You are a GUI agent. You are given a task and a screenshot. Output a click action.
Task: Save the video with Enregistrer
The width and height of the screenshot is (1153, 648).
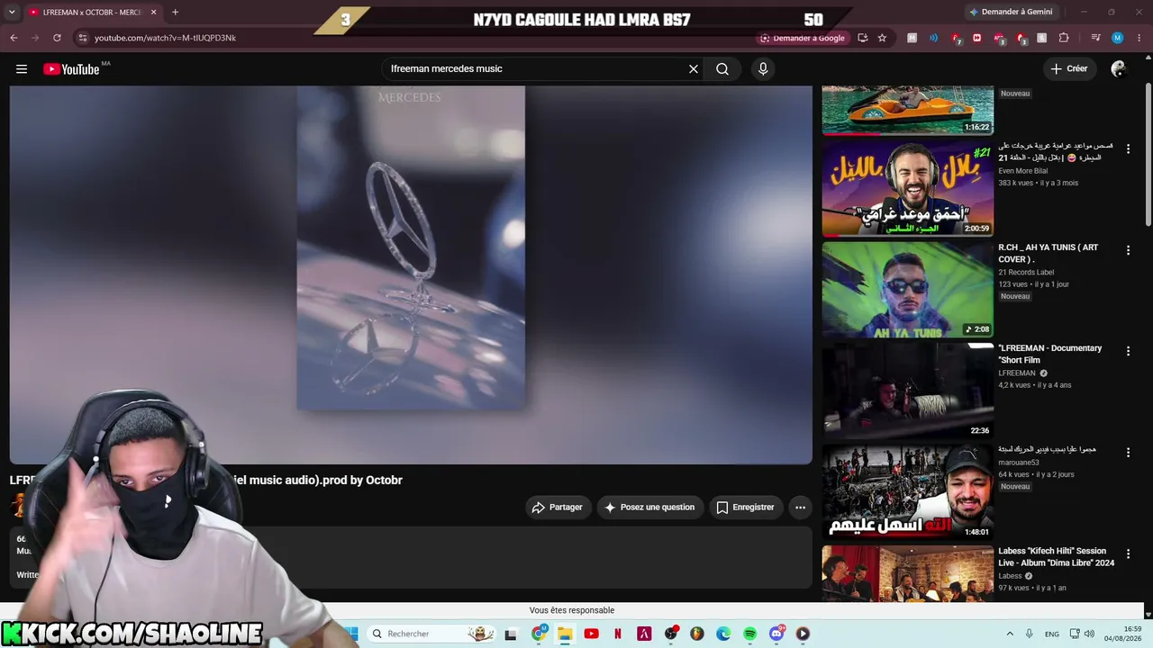746,508
